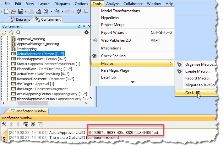Open the dropdown arrow beside Undo icon
Image resolution: width=223 pixels, height=148 pixels.
point(63,12)
